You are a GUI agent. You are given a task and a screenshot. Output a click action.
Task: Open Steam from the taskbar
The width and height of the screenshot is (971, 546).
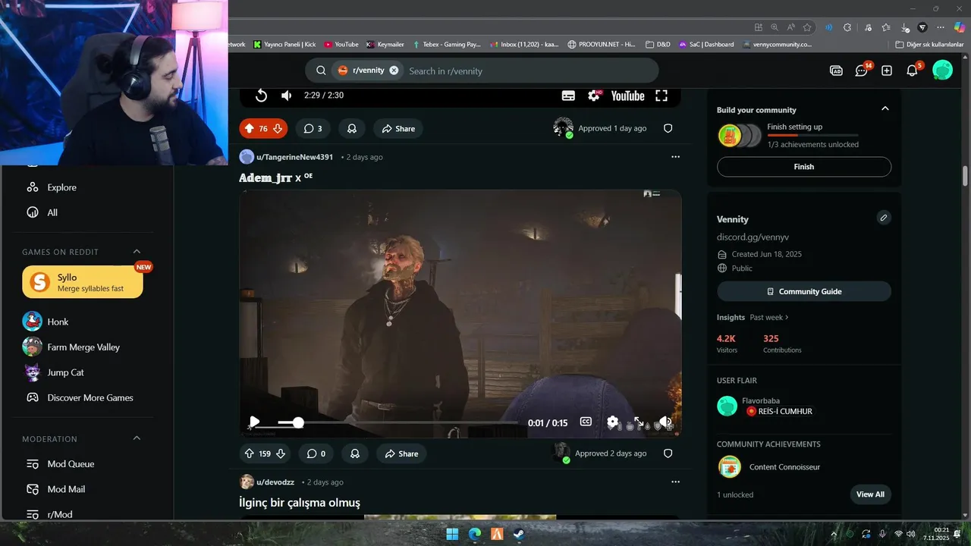click(x=519, y=534)
